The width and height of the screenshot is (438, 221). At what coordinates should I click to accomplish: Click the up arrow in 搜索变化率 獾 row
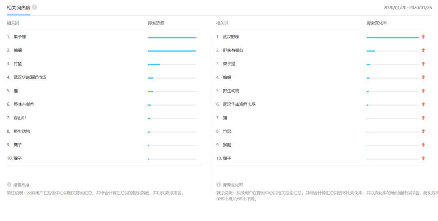click(423, 118)
